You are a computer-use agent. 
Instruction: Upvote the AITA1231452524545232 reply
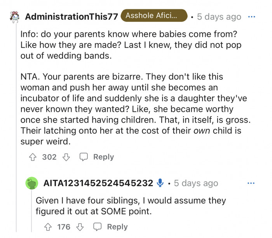[48, 227]
